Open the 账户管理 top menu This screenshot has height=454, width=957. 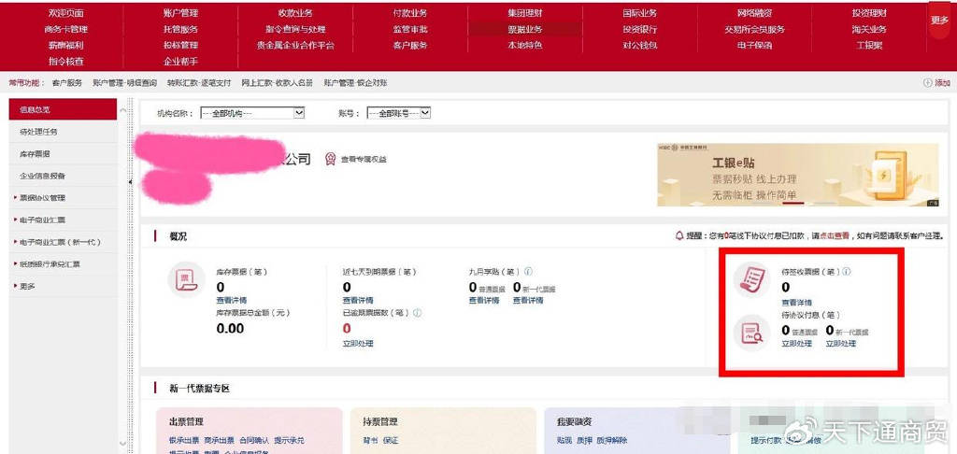(x=180, y=13)
